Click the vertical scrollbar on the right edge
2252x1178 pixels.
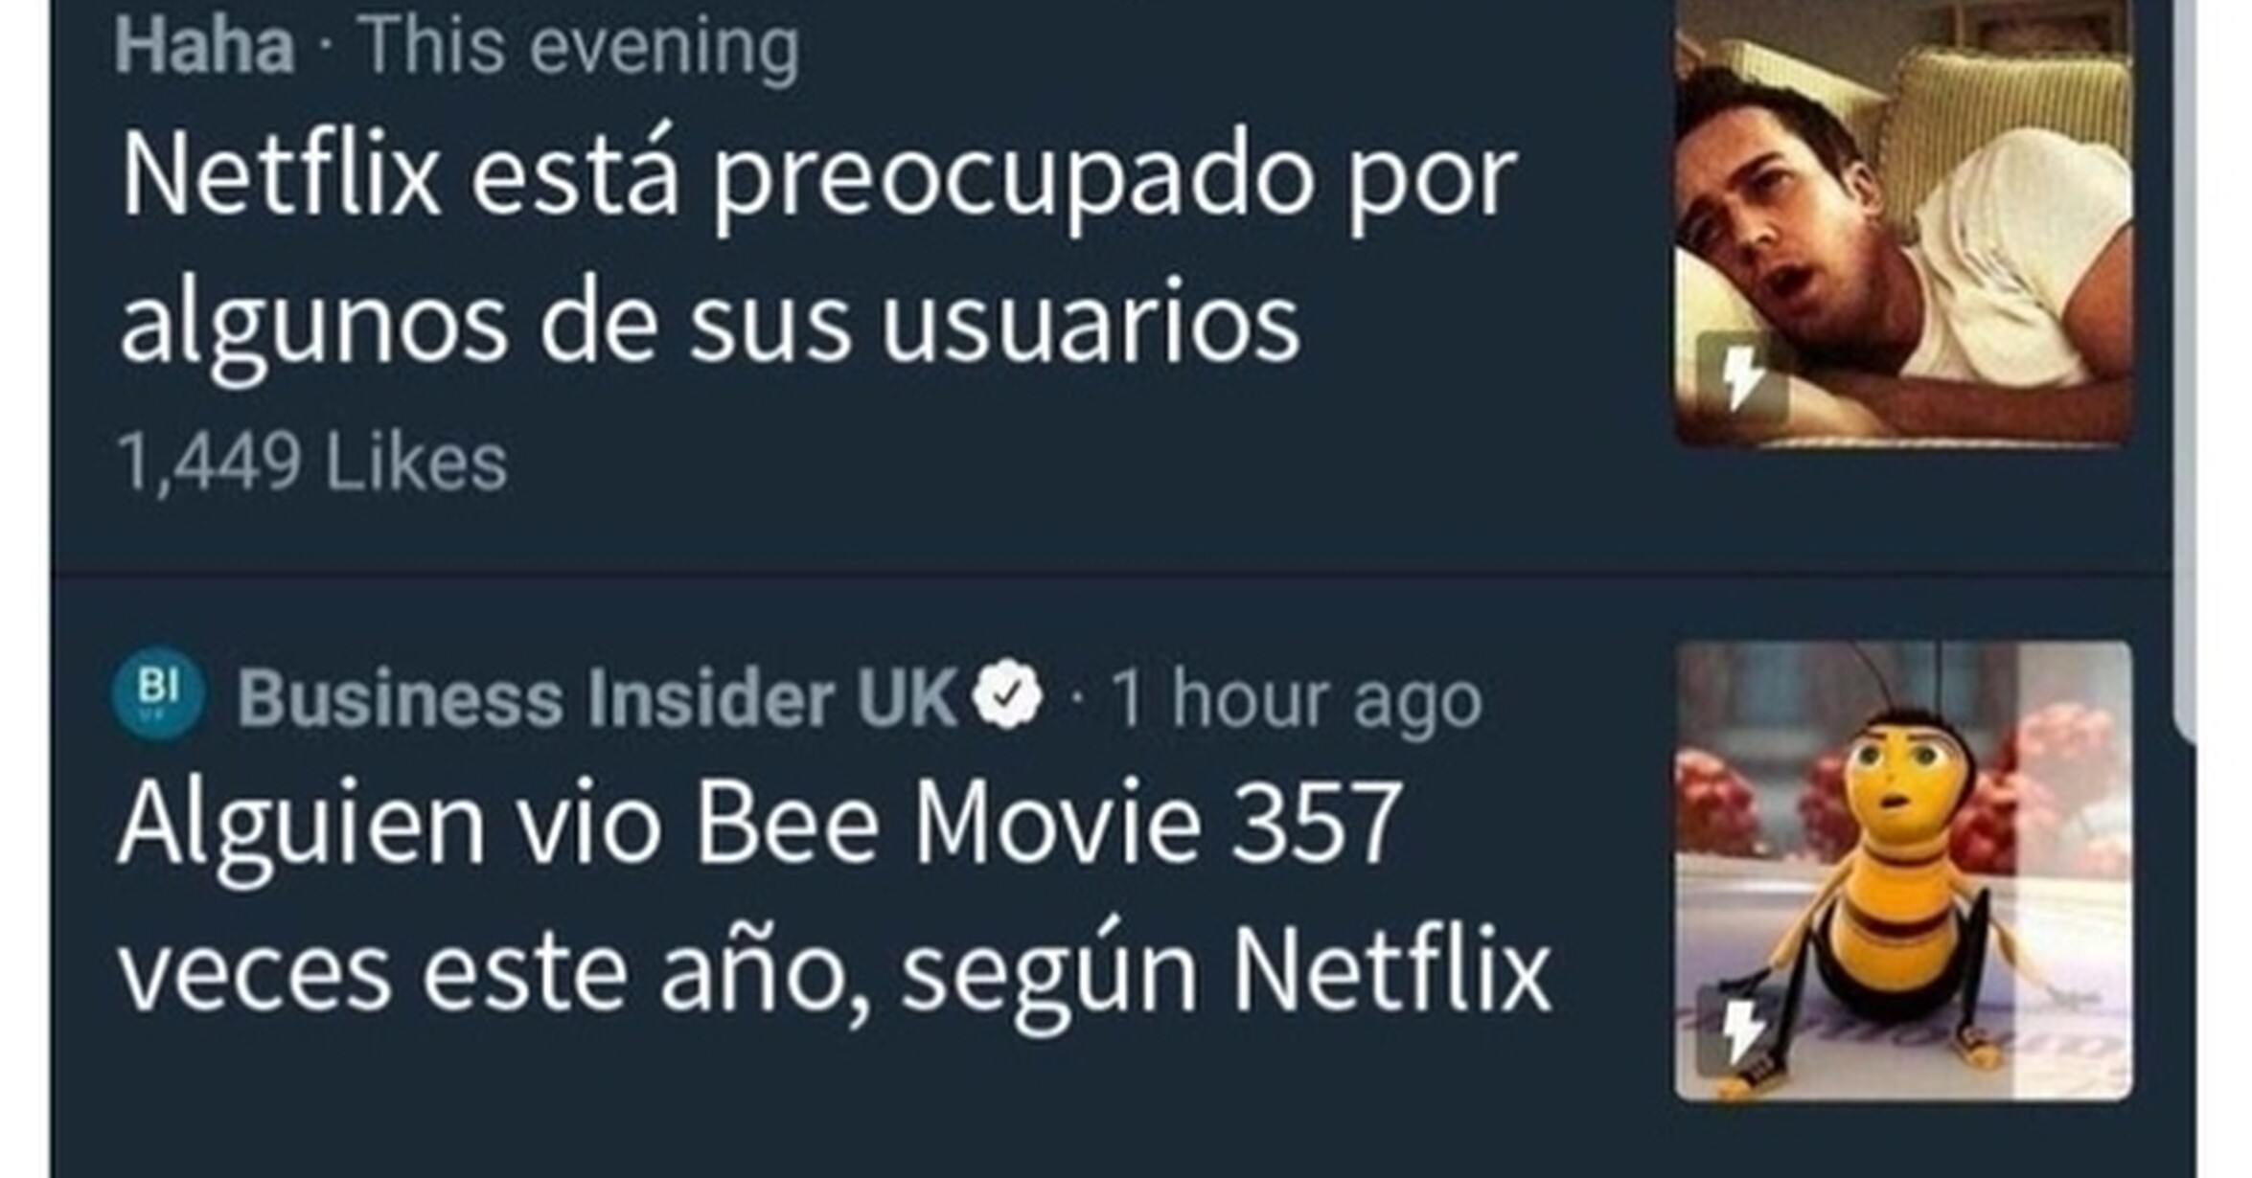[x=2186, y=369]
